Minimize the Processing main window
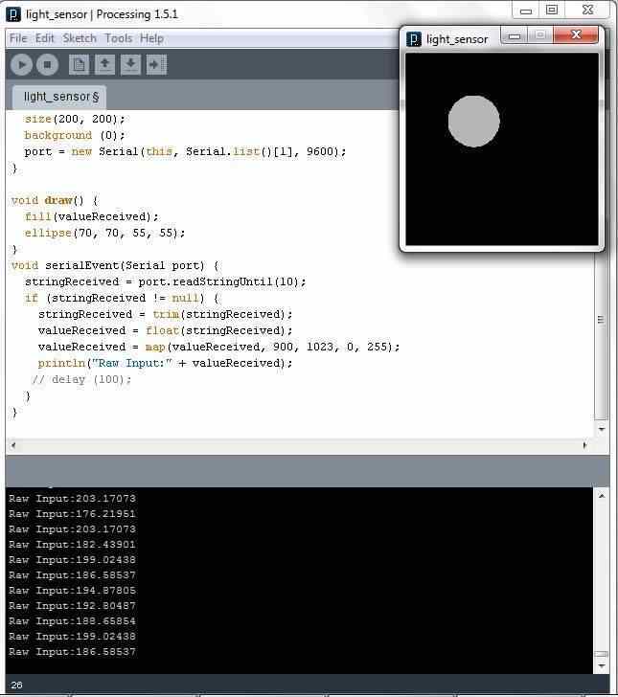Viewport: 618px width, 697px height. pos(526,11)
